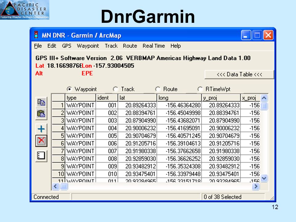Click the 'x_proj' column header

tap(250, 98)
